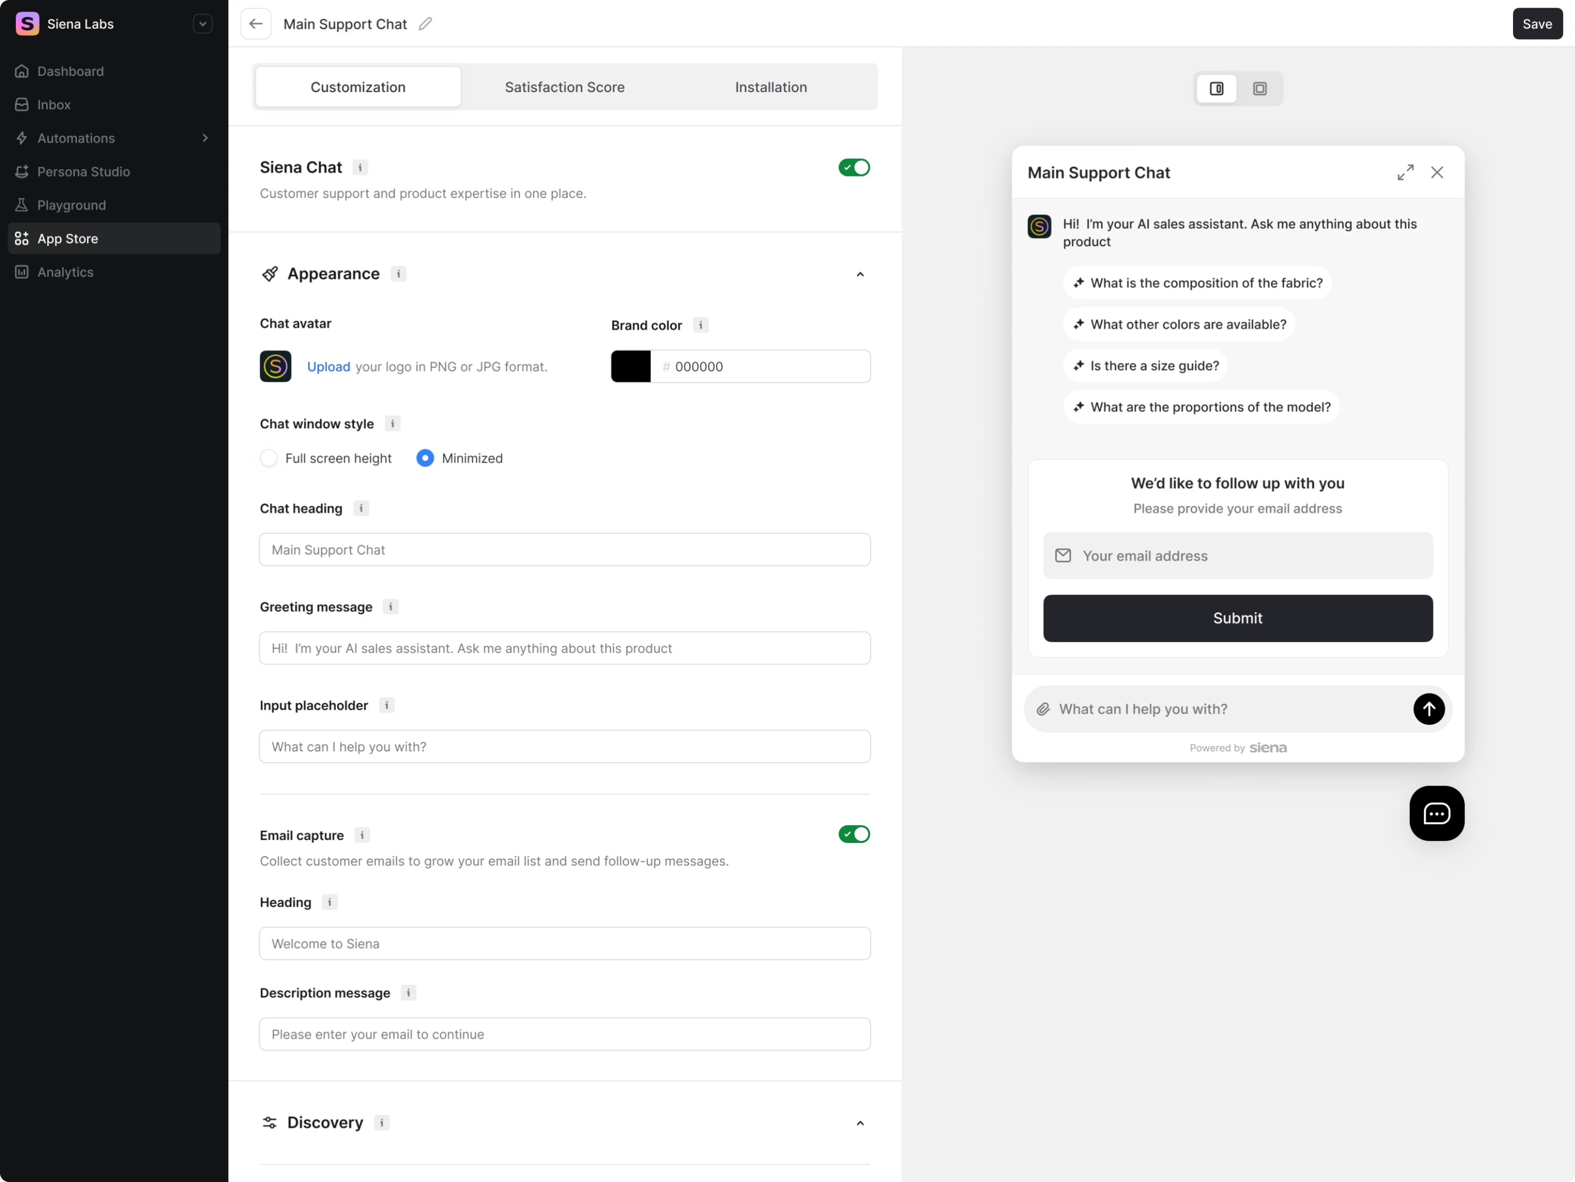Click Upload to add a chat avatar logo
Viewport: 1575px width, 1182px height.
click(328, 366)
